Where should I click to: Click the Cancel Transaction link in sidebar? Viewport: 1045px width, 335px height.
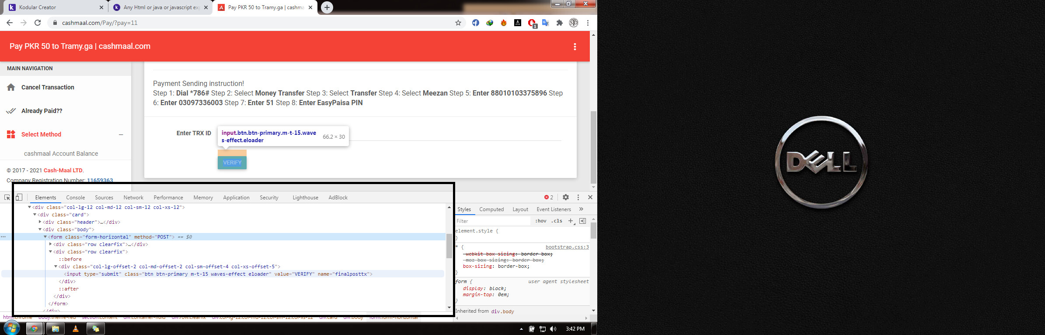(48, 87)
